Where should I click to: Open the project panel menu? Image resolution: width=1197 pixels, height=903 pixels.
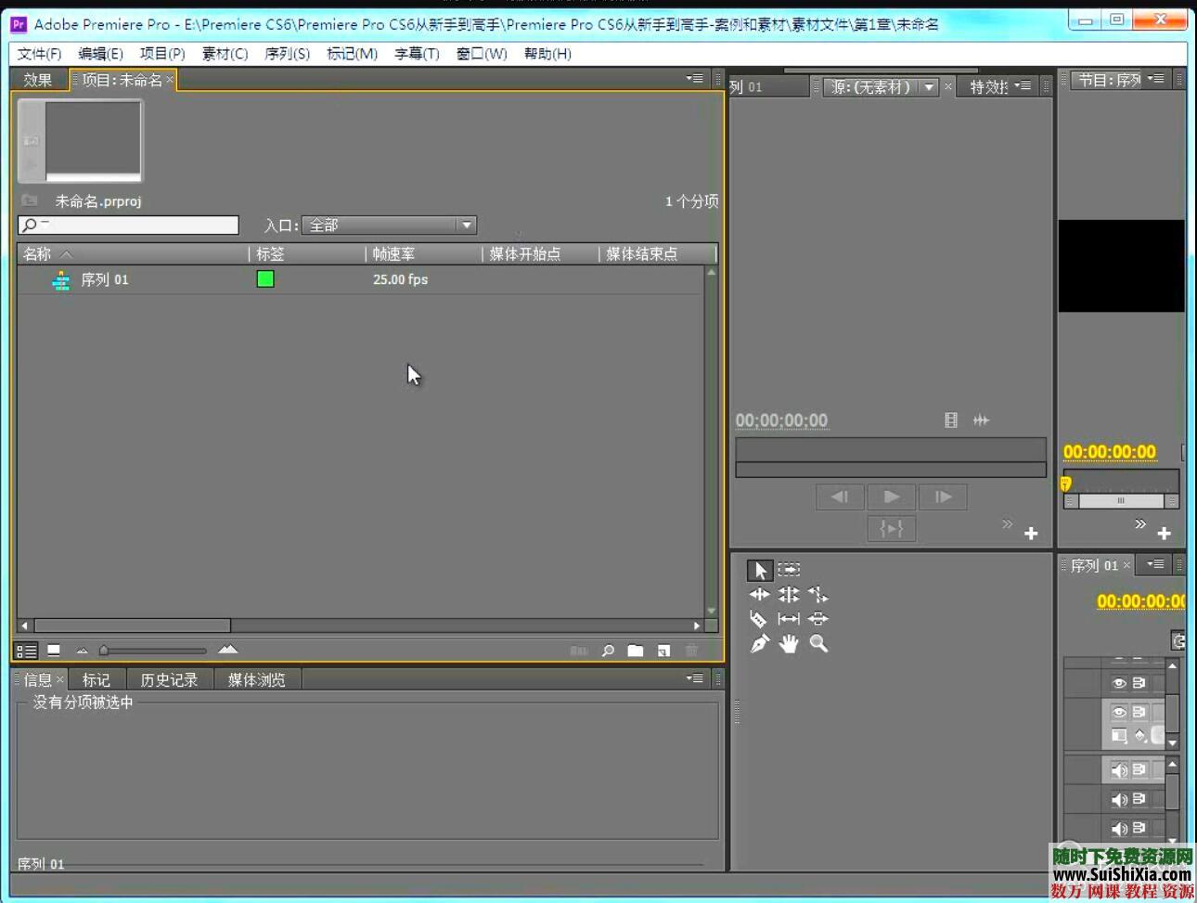coord(694,79)
